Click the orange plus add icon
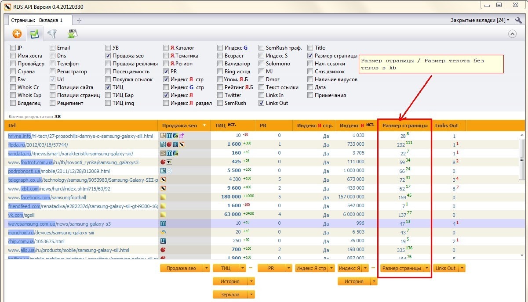Image resolution: width=528 pixels, height=302 pixels. (x=17, y=34)
